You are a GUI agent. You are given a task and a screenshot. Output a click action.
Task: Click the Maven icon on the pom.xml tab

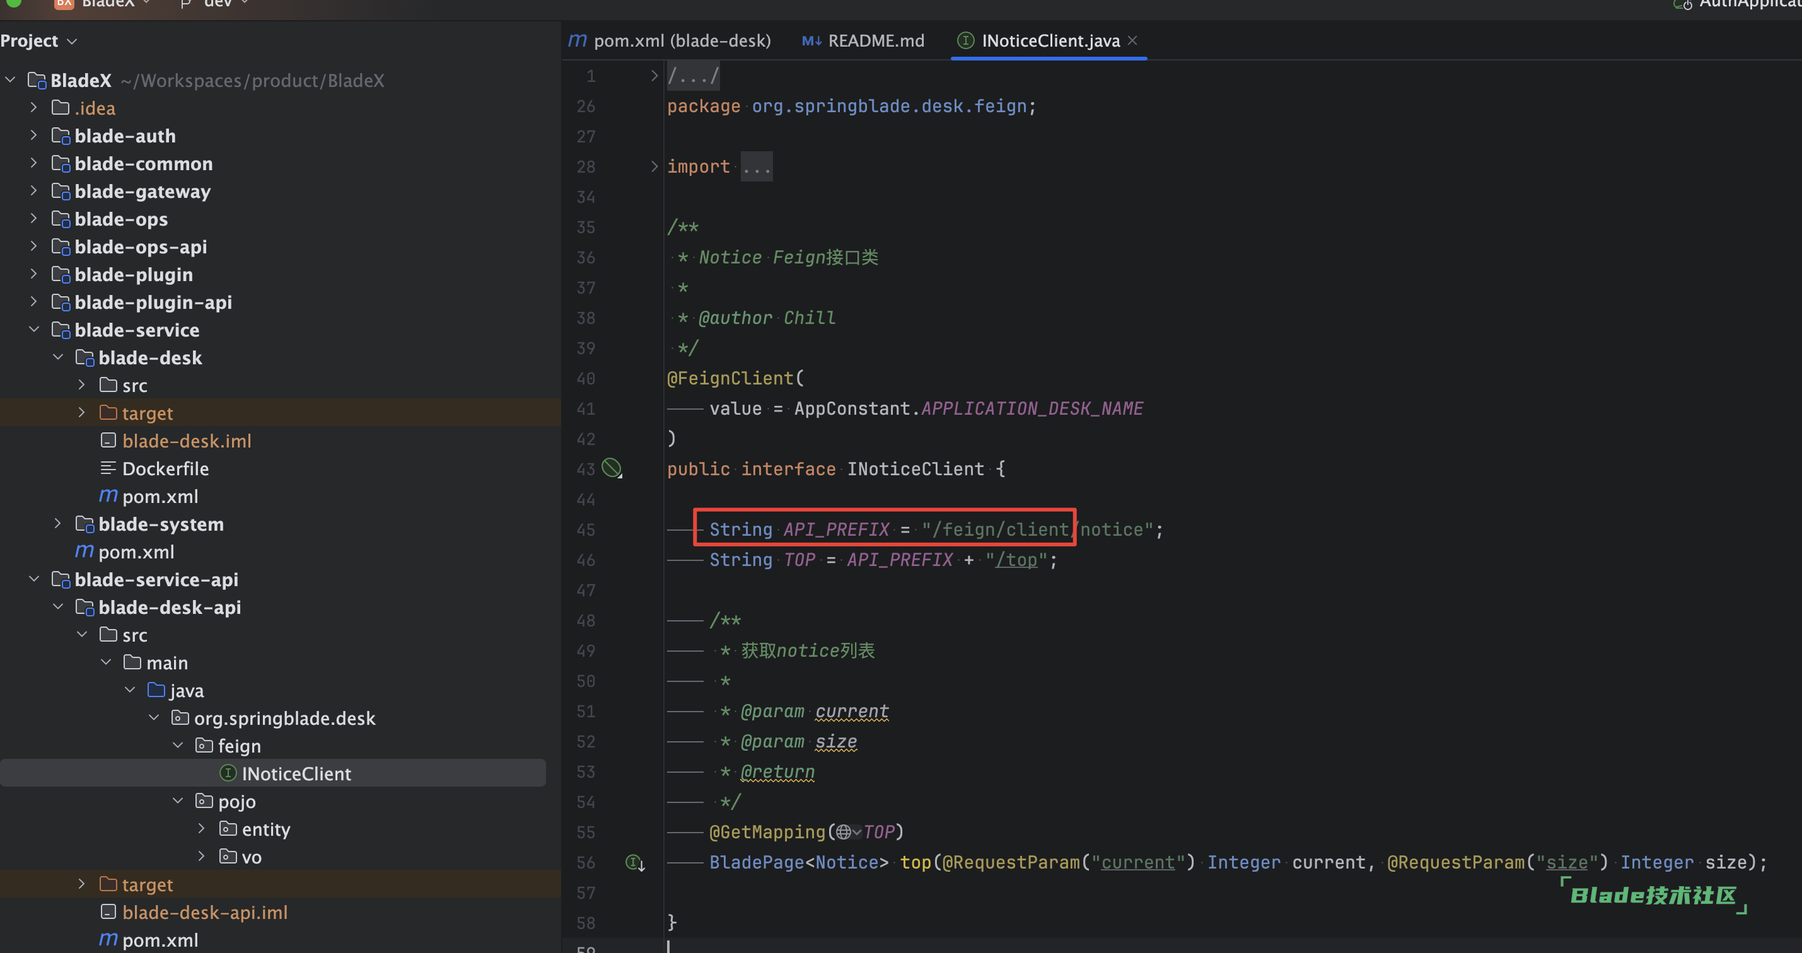pos(577,40)
